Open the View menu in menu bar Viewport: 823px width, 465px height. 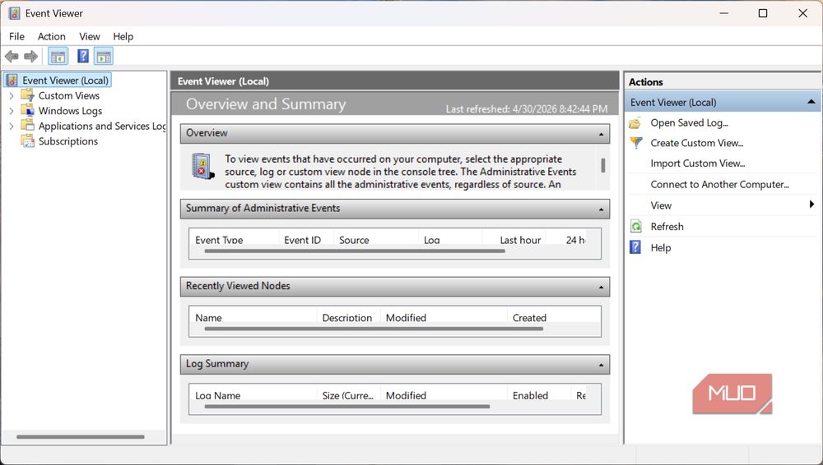(89, 36)
